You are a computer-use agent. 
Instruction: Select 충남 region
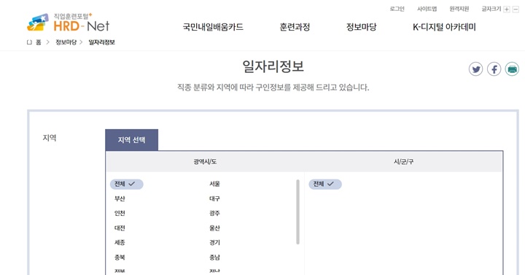(214, 257)
